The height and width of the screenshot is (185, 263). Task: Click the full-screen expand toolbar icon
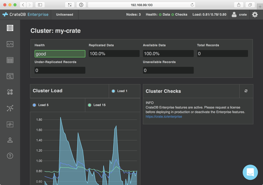[x=70, y=5]
